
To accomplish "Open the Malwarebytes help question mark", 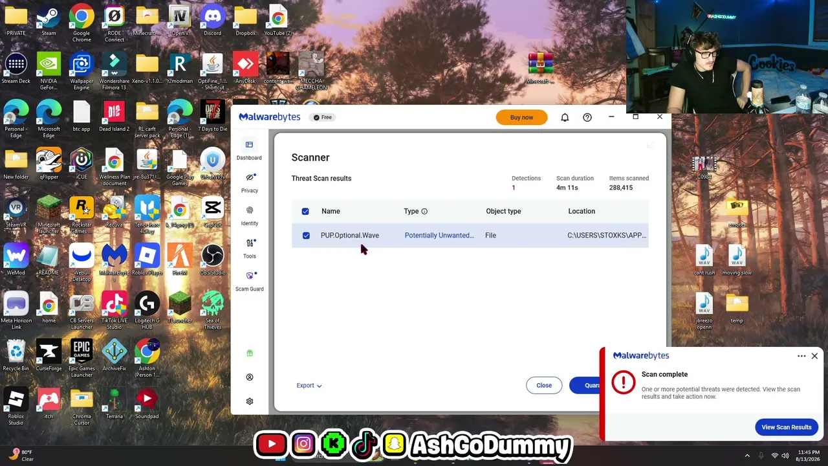I will 587,117.
